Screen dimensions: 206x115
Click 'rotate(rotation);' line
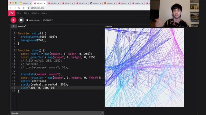34,81
